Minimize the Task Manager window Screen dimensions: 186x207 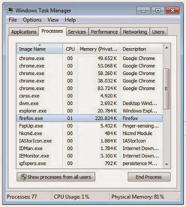143,11
